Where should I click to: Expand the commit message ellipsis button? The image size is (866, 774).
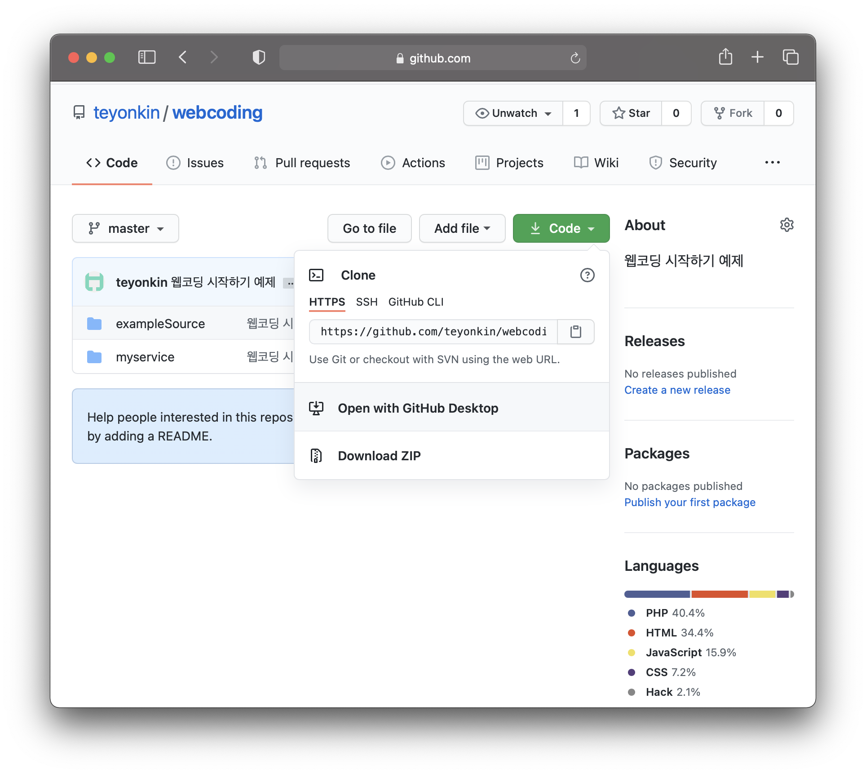(x=290, y=283)
